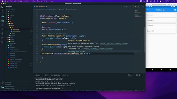
Task: Maximize the panel with the up chevron
Action: tap(142, 75)
